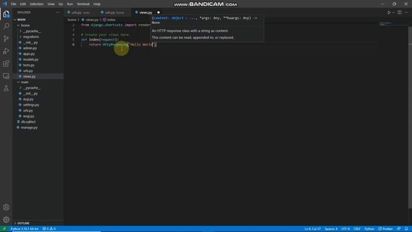Open apps.py in the explorer
The width and height of the screenshot is (412, 232).
pos(28,54)
